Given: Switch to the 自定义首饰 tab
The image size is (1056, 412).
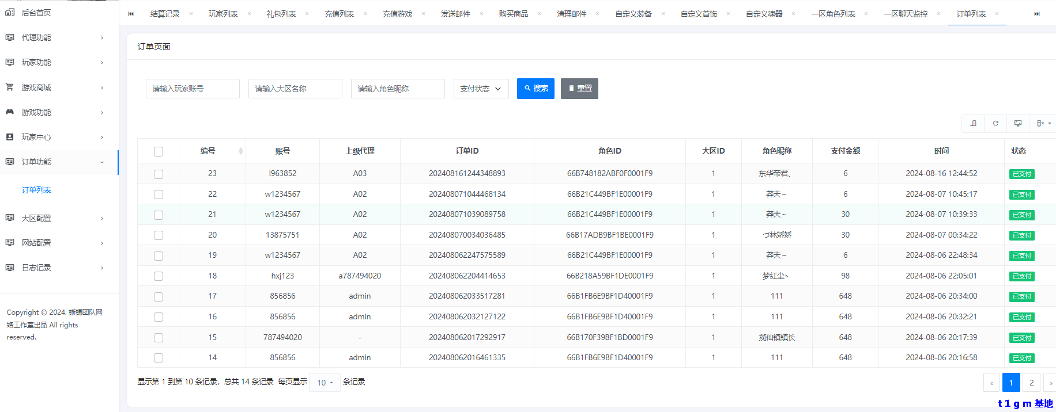Looking at the screenshot, I should pos(699,14).
